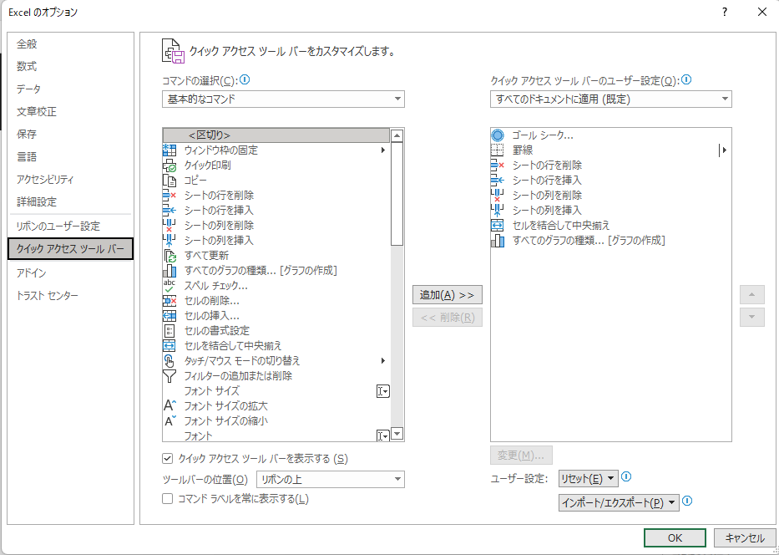Screen dimensions: 779x555
Task: Click the Spell Check (スペル チェック) icon
Action: click(x=169, y=286)
